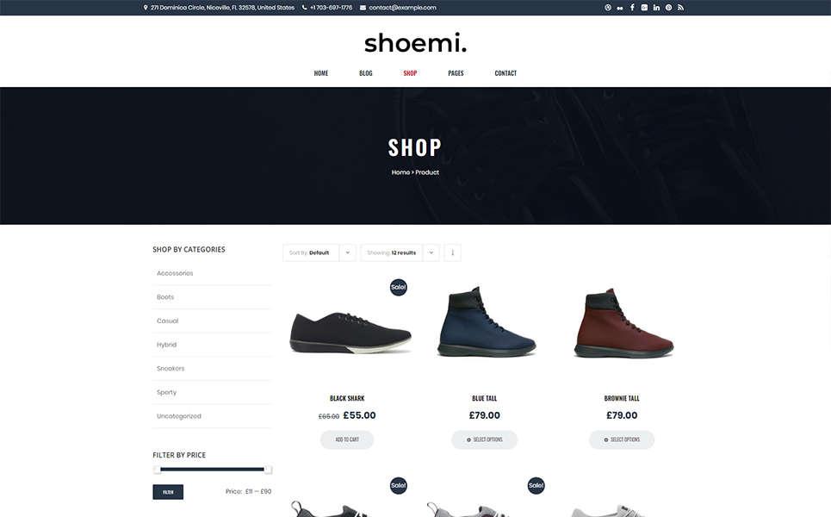Grab the price slider's right handle
Screen dimensions: 831x517
click(268, 470)
